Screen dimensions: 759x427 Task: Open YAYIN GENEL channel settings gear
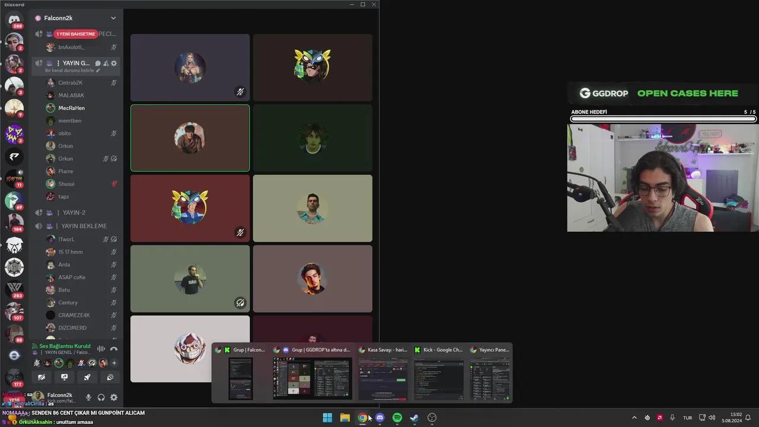coord(114,63)
